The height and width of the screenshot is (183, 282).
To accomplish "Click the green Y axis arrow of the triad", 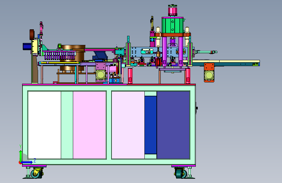I will 21,156.
